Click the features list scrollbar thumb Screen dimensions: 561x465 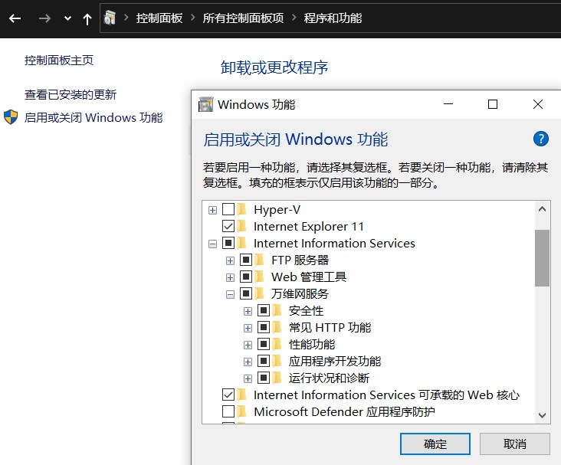(542, 258)
